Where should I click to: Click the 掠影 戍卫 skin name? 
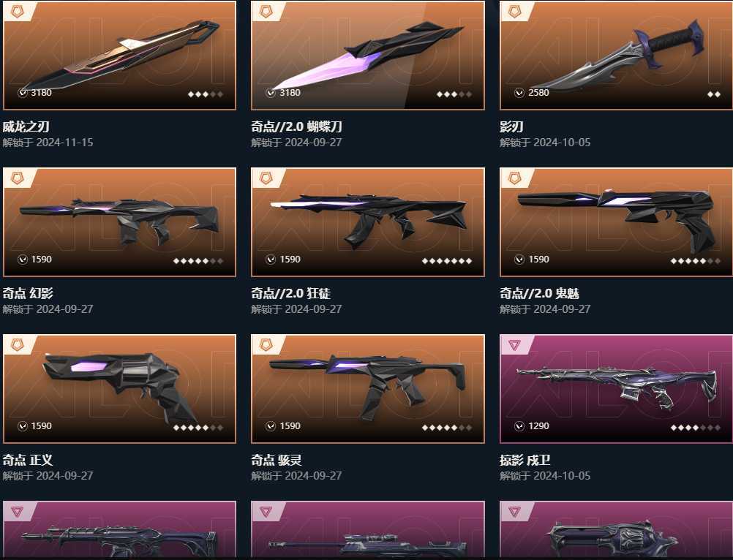(x=525, y=460)
